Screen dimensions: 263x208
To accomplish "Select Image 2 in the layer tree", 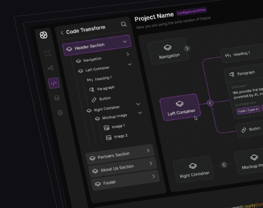I will pos(121,136).
